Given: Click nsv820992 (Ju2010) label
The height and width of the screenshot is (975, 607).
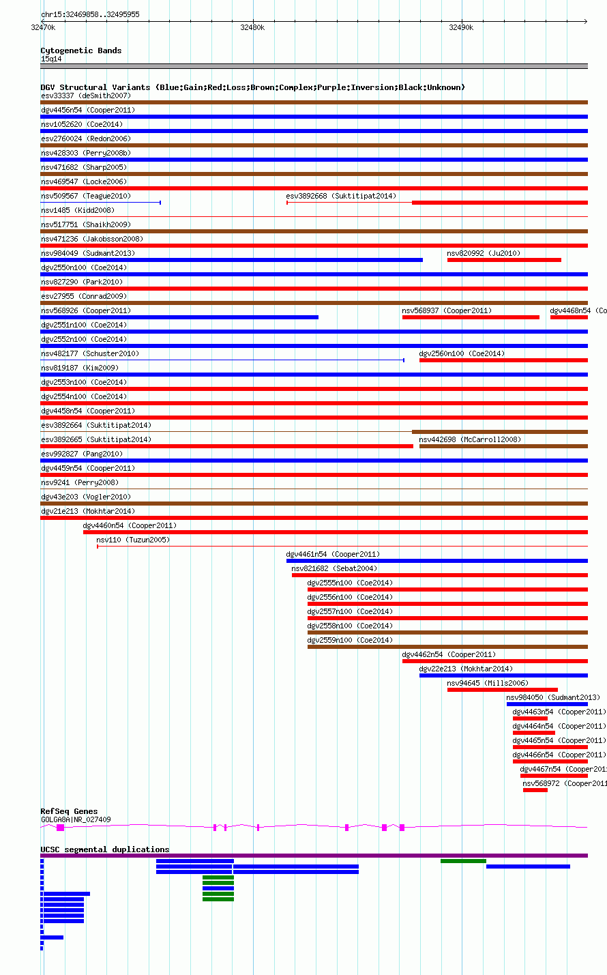Looking at the screenshot, I should click(484, 254).
